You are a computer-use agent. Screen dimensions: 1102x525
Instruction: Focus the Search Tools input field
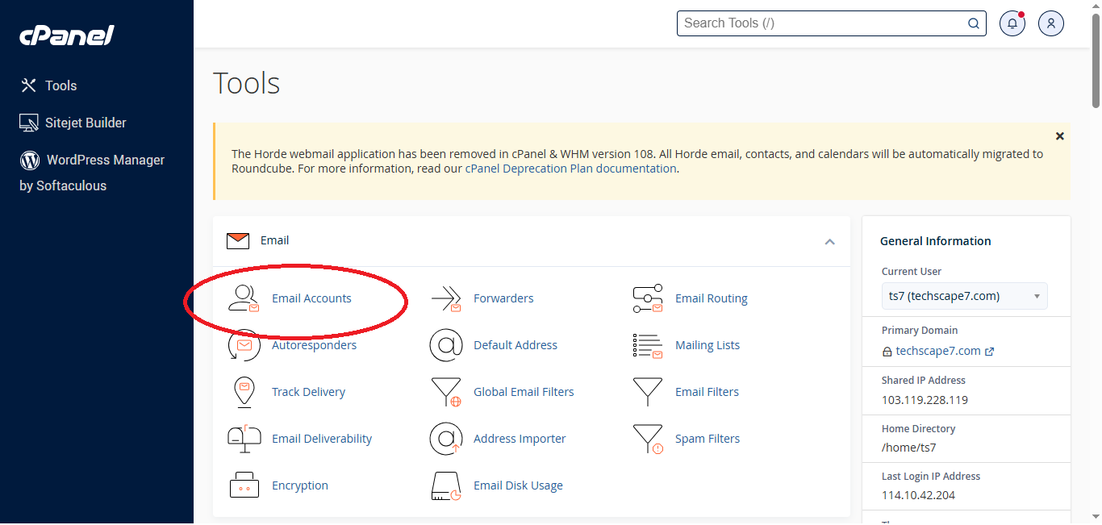(831, 23)
